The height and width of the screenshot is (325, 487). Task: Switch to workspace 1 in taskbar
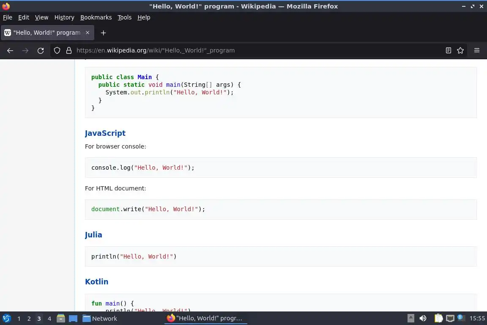coord(19,319)
